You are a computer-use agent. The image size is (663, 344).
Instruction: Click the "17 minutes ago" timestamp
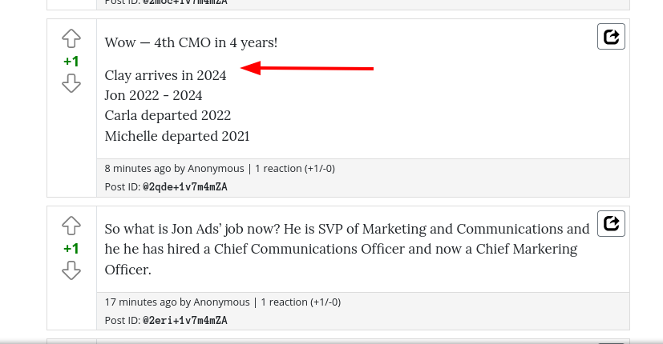[140, 302]
